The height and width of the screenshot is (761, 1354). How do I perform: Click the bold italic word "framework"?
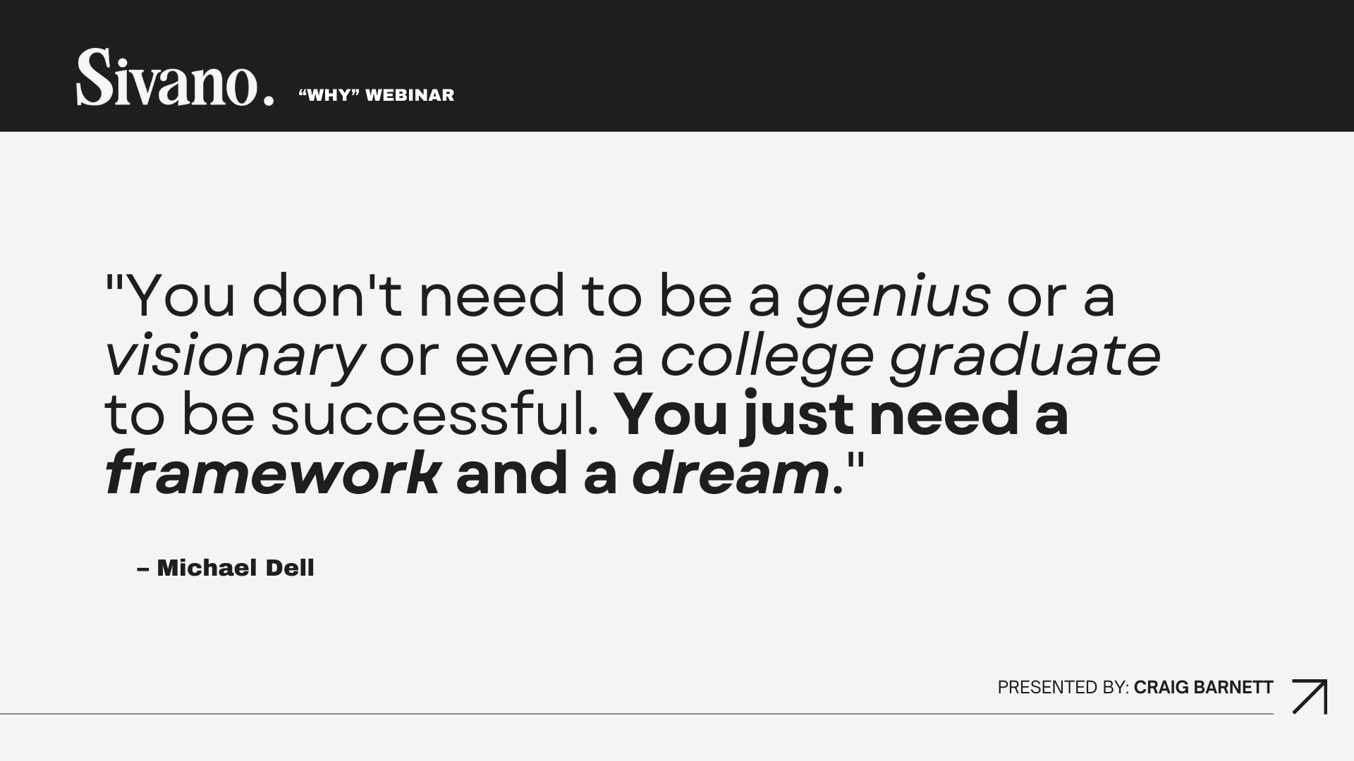point(273,474)
